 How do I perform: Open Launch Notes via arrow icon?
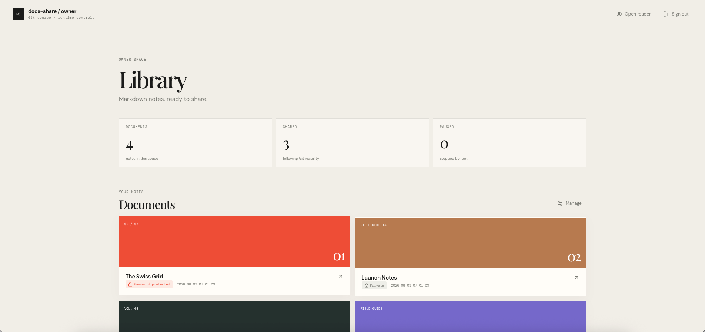(577, 278)
